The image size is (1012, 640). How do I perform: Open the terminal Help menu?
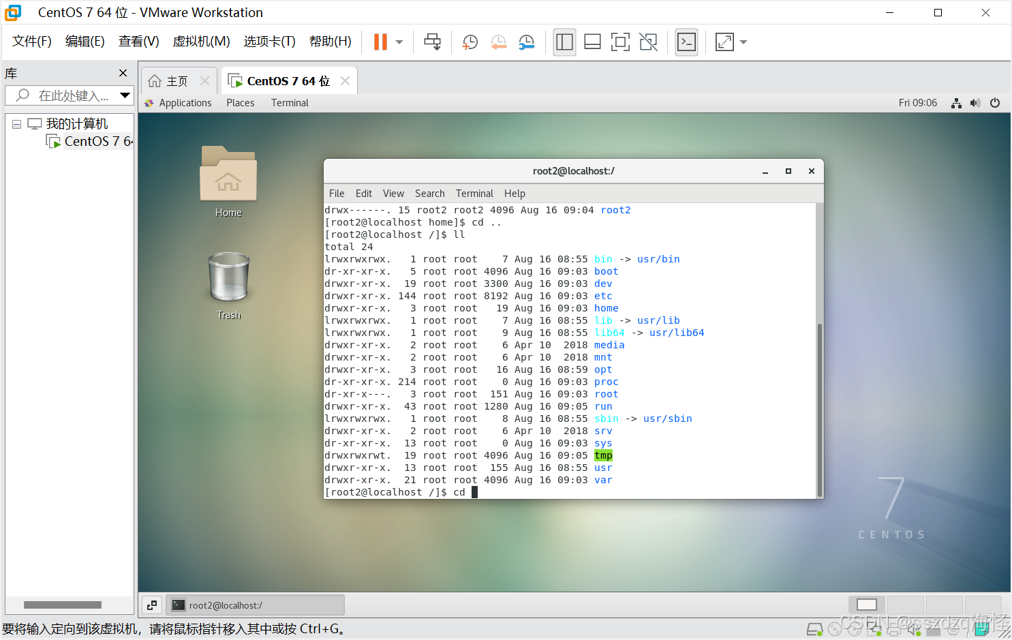pyautogui.click(x=515, y=194)
